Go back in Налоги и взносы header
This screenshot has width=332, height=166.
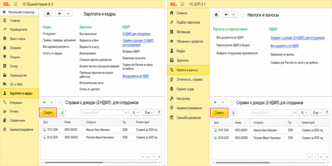[226, 15]
